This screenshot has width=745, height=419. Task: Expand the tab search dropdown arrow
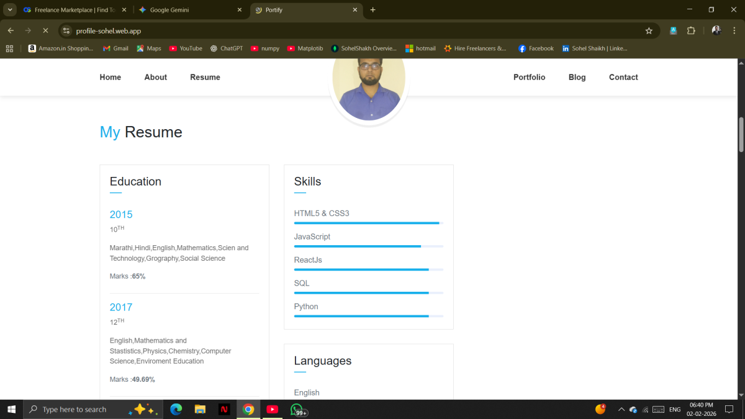click(x=10, y=10)
